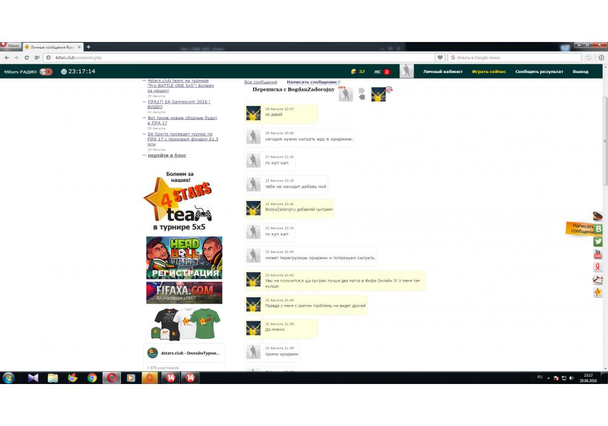Image resolution: width=608 pixels, height=426 pixels.
Task: Show hidden system tray icons
Action: (549, 378)
